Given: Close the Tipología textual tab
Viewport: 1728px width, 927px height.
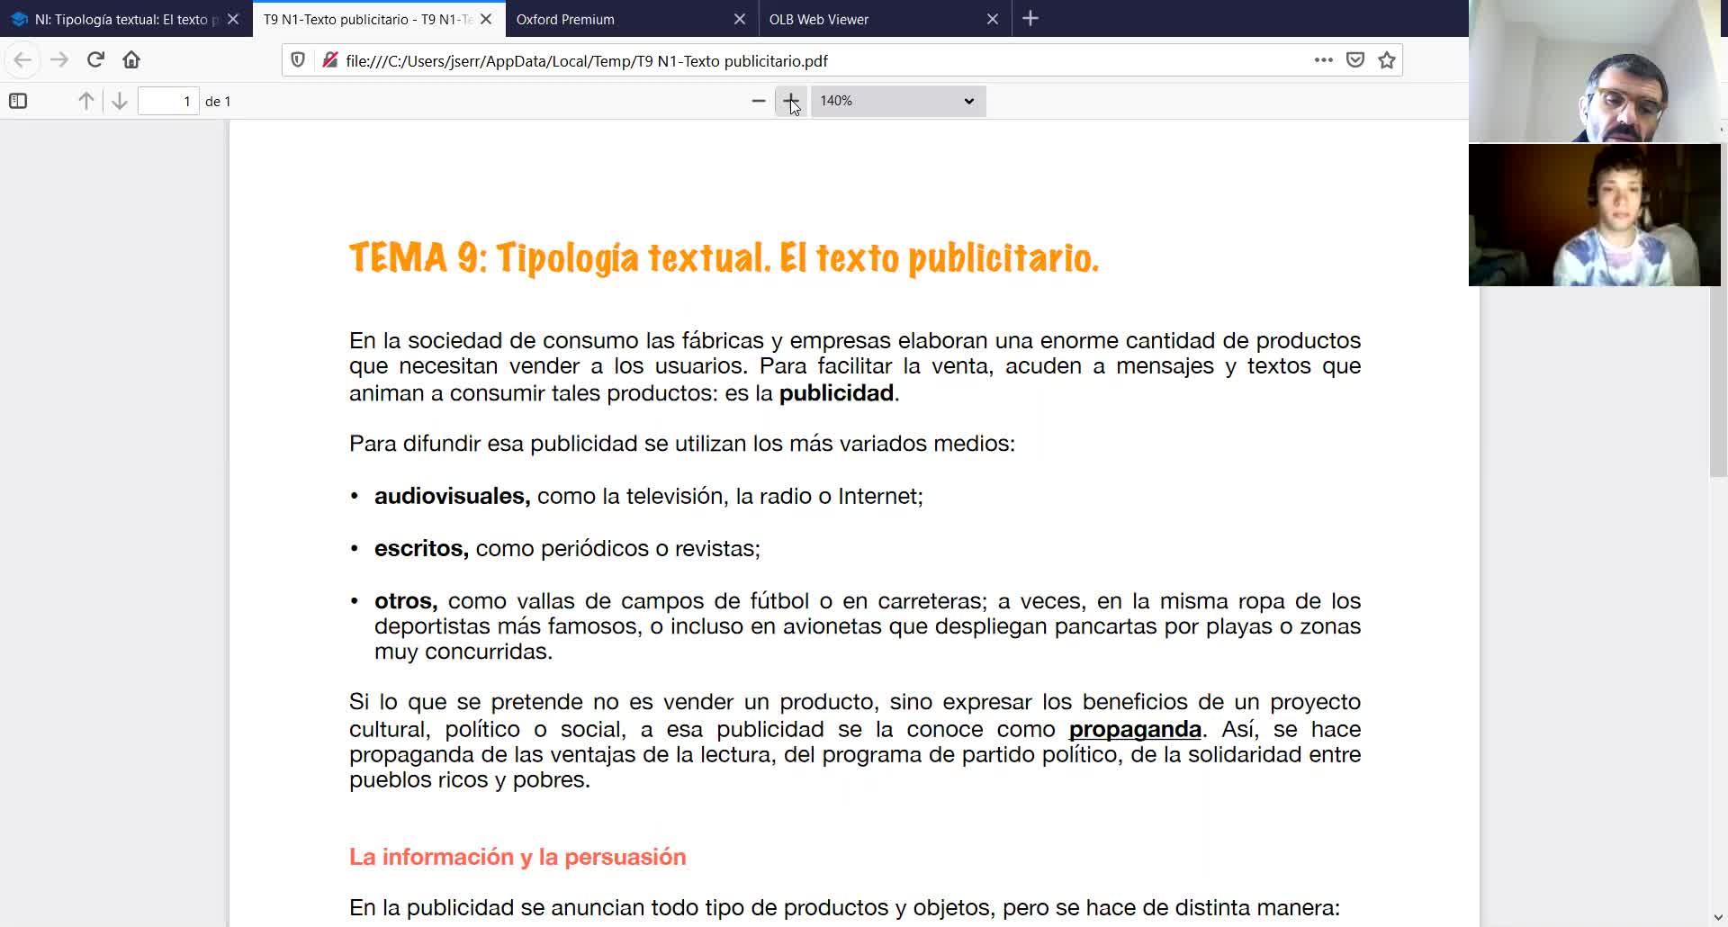Looking at the screenshot, I should click(x=233, y=19).
